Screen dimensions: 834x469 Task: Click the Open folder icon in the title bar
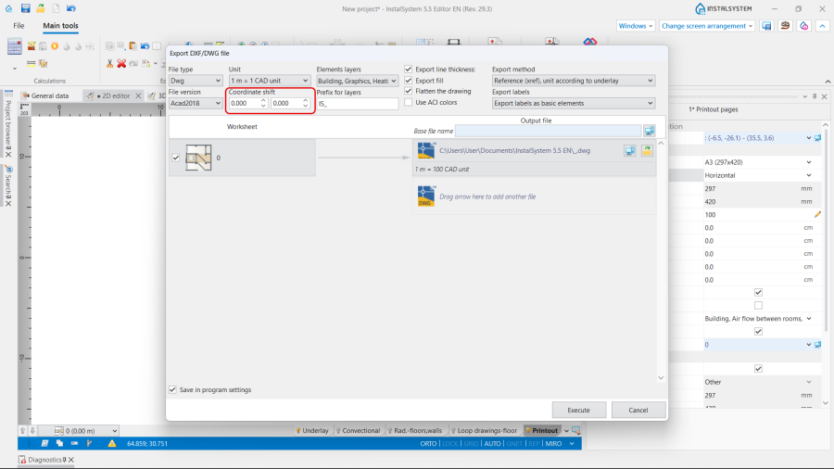[41, 8]
